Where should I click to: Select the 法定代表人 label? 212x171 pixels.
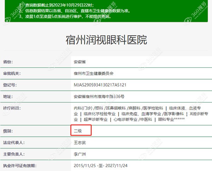(14, 143)
